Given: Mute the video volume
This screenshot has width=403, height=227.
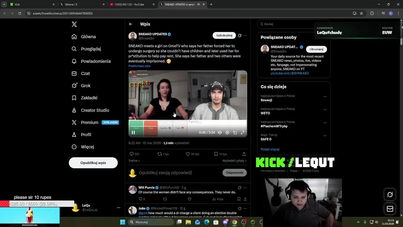Looking at the screenshot, I should pyautogui.click(x=220, y=133).
